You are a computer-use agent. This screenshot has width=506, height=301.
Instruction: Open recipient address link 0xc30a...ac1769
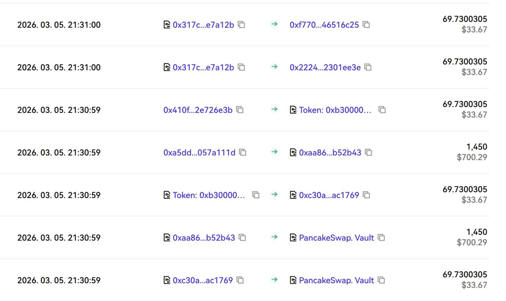(329, 195)
